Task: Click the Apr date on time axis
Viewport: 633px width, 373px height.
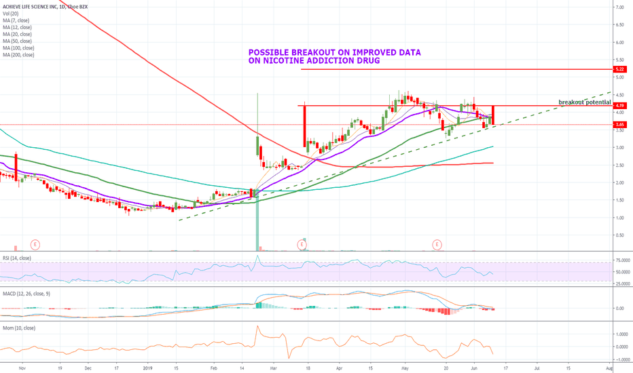Action: 339,368
